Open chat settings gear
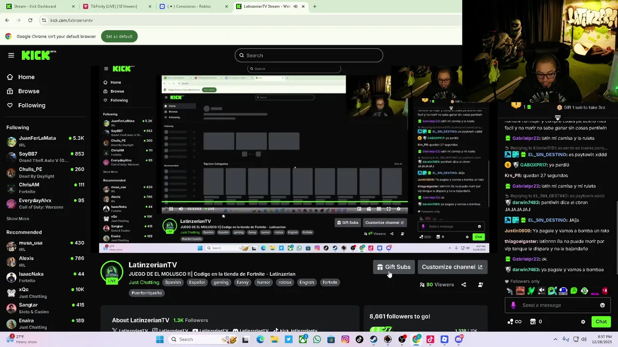Viewport: 618px width, 347px height. [x=583, y=322]
